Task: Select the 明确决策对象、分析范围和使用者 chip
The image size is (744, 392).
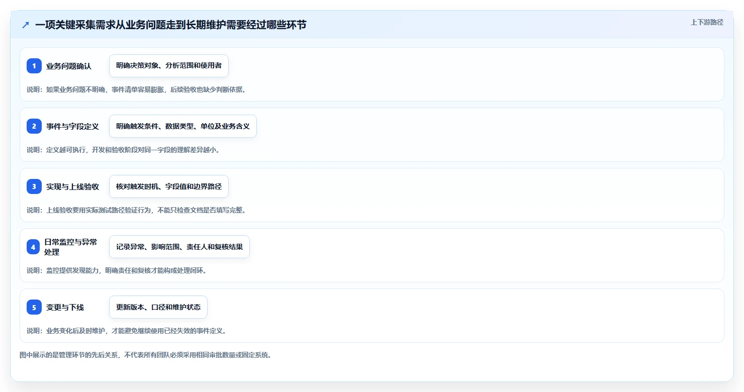Action: 169,66
